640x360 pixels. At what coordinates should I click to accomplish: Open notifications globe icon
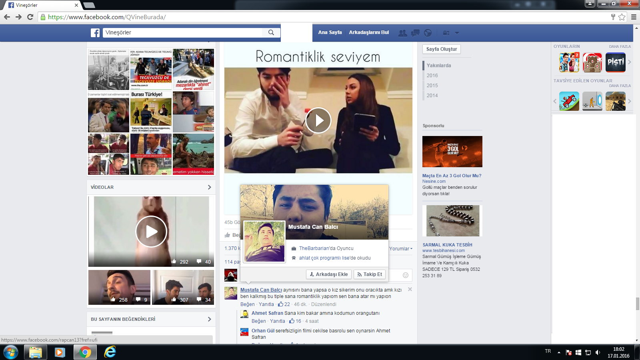(x=428, y=33)
